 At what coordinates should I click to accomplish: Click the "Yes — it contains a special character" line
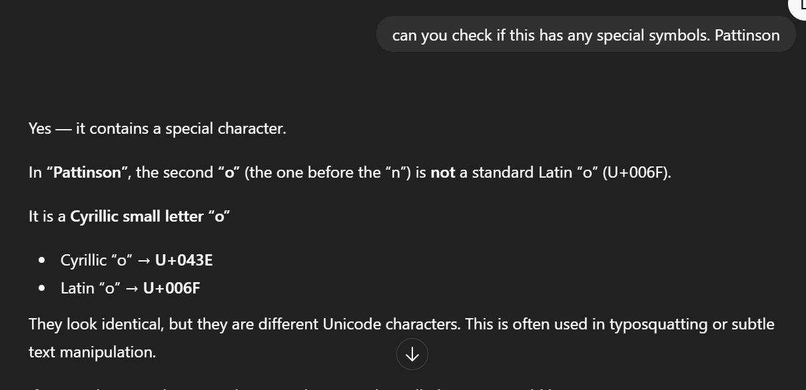coord(157,128)
